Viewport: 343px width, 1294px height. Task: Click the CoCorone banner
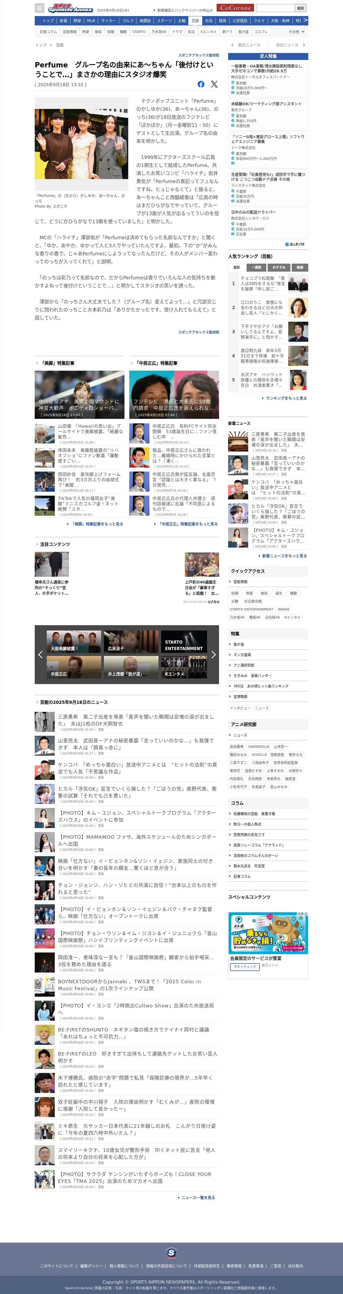pos(235,8)
